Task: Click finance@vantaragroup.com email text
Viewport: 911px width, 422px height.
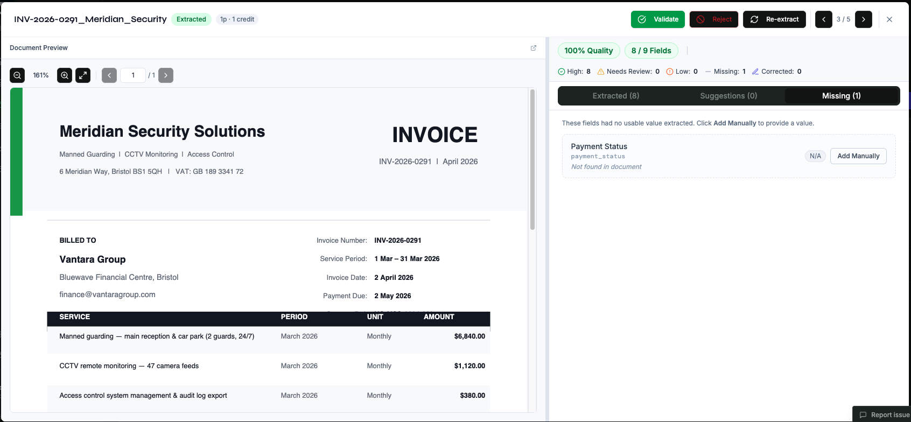Action: point(107,294)
